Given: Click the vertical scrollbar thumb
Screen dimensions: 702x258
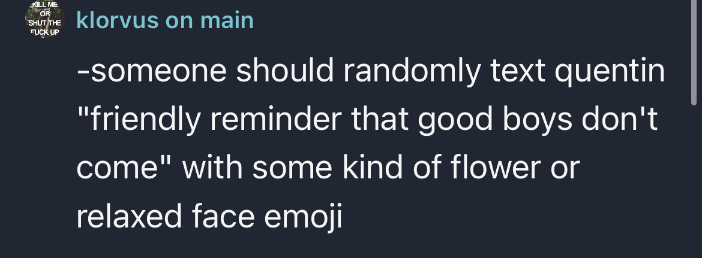Looking at the screenshot, I should (x=694, y=53).
